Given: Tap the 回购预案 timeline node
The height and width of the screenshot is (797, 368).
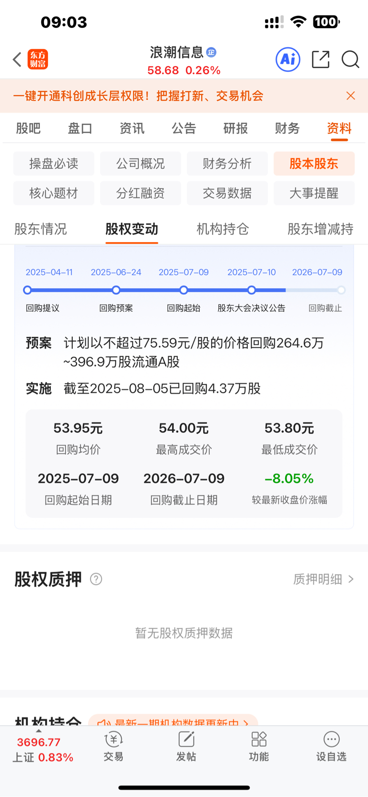Looking at the screenshot, I should 116,290.
